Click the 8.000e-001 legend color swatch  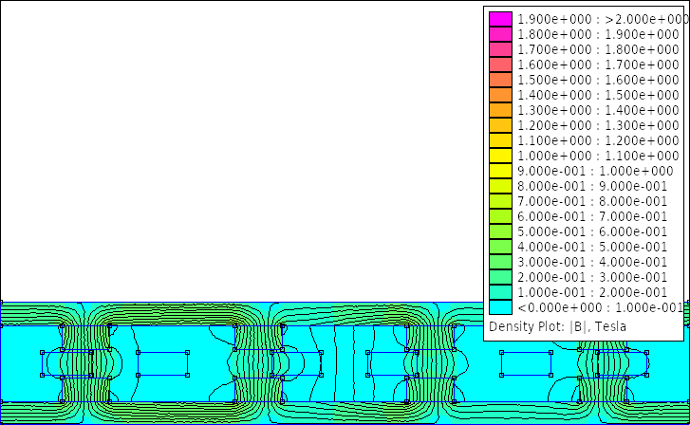[x=500, y=186]
